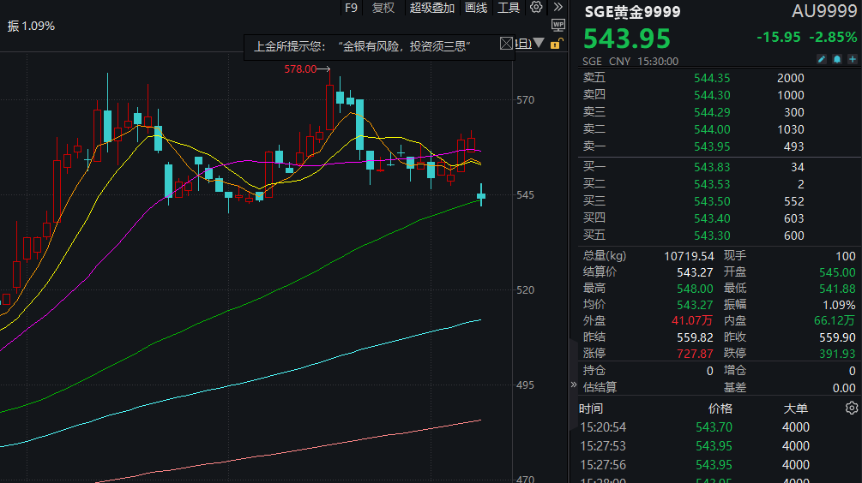Open chart settings gear in top toolbar
This screenshot has width=862, height=483.
pyautogui.click(x=536, y=8)
